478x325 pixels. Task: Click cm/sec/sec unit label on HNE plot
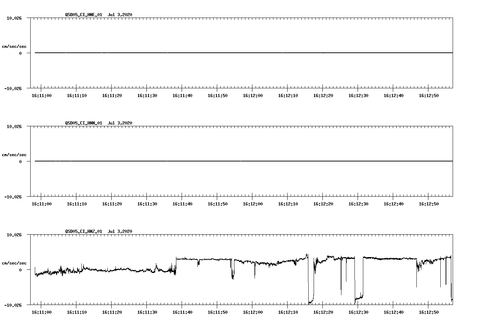pos(14,46)
